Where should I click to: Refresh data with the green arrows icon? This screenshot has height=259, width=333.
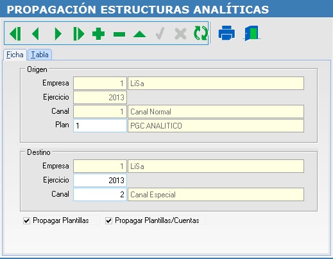coord(201,33)
